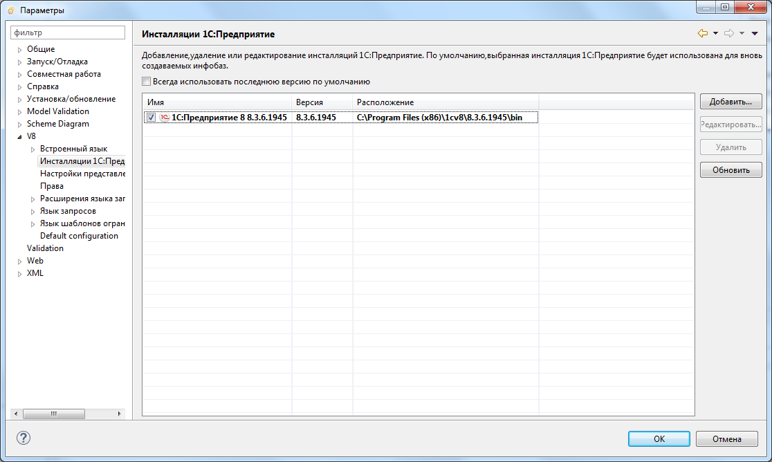Image resolution: width=772 pixels, height=462 pixels.
Task: Select XML in preferences tree
Action: (x=35, y=273)
